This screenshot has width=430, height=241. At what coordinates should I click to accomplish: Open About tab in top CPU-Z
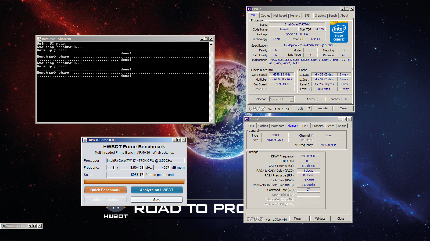point(344,16)
